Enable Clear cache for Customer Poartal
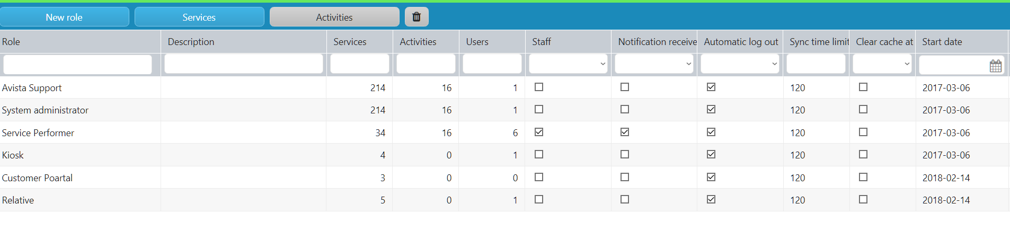Viewport: 1010px width, 248px height. 863,177
